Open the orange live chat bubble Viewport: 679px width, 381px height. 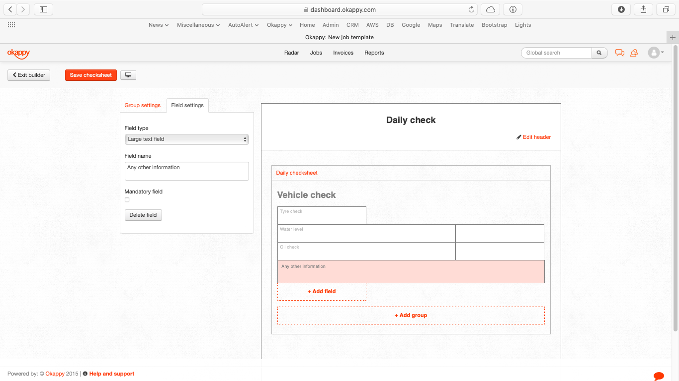click(x=659, y=376)
